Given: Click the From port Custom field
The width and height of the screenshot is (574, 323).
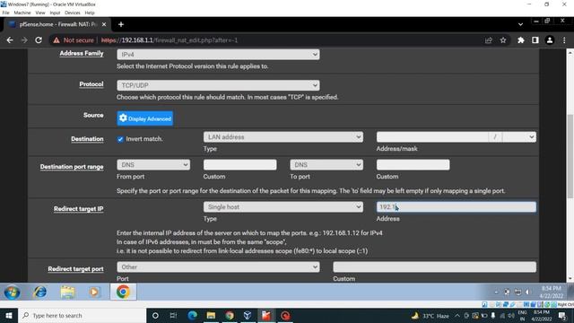Looking at the screenshot, I should click(239, 165).
